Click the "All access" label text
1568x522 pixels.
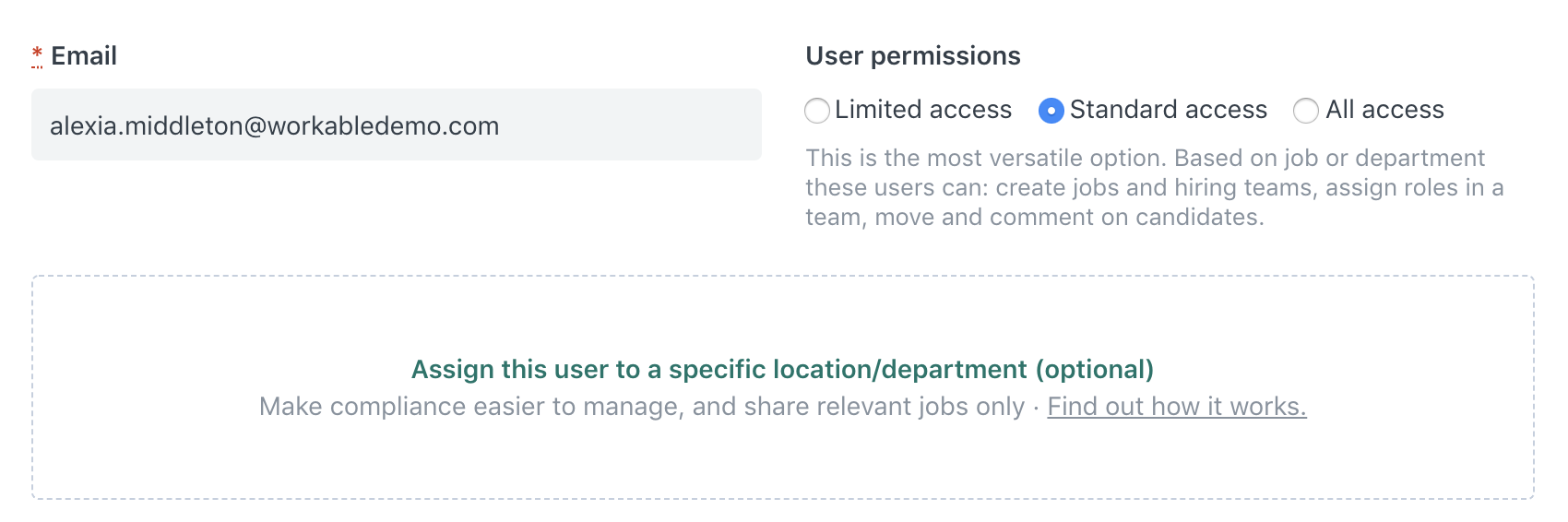(1385, 110)
